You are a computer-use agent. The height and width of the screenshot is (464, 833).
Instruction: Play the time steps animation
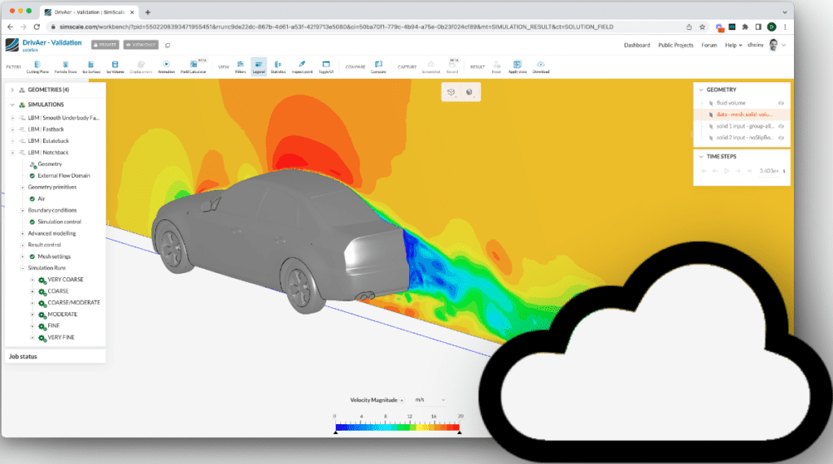coord(726,171)
